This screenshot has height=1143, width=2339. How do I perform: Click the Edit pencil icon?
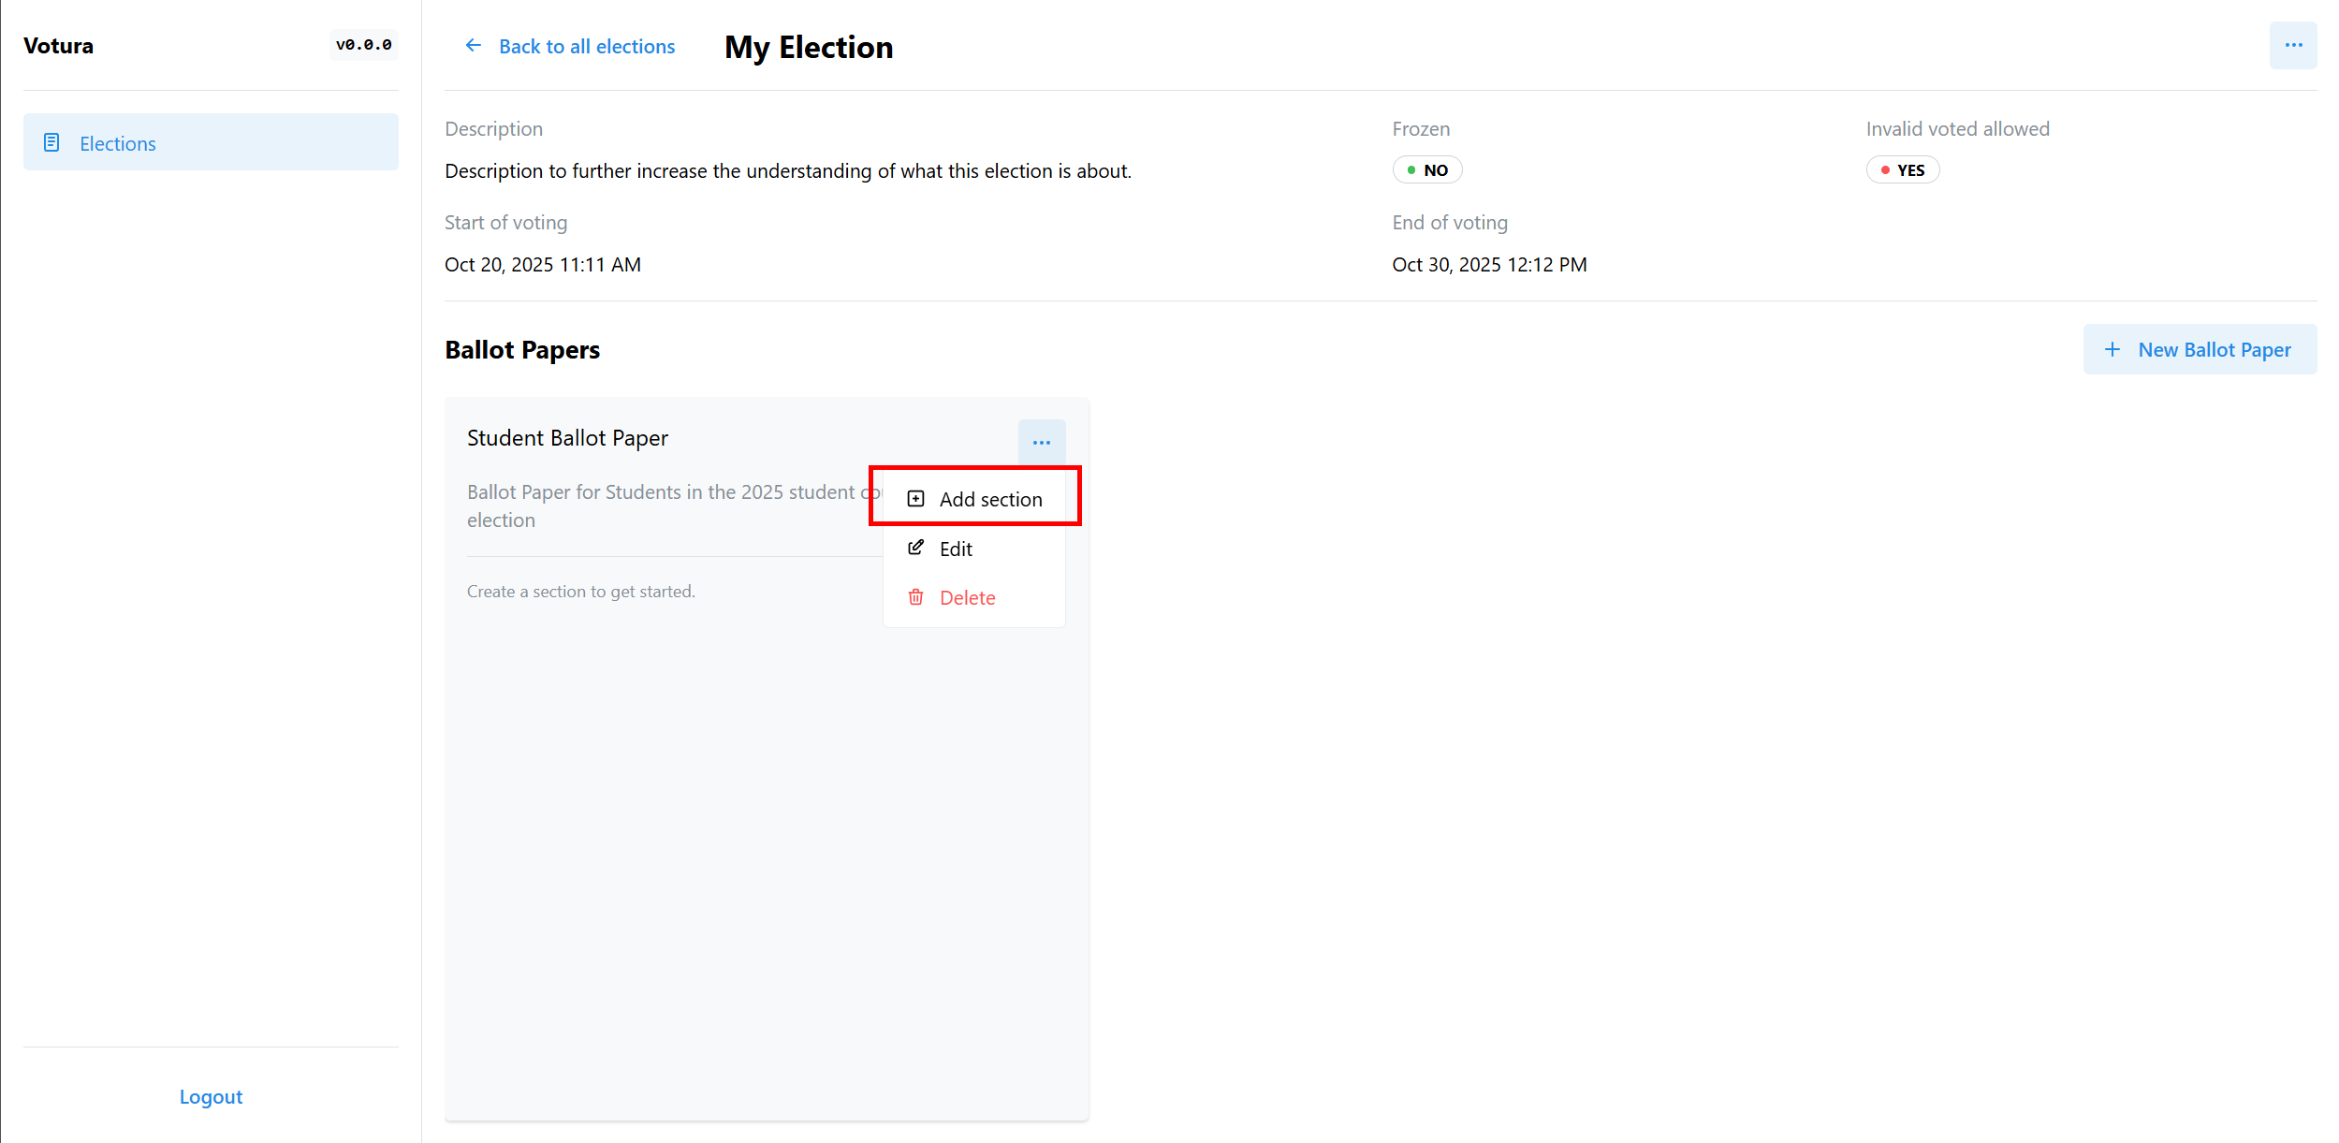point(915,548)
